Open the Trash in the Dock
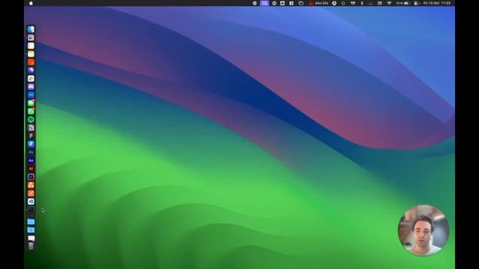Screen dimensions: 479x269 point(31,246)
